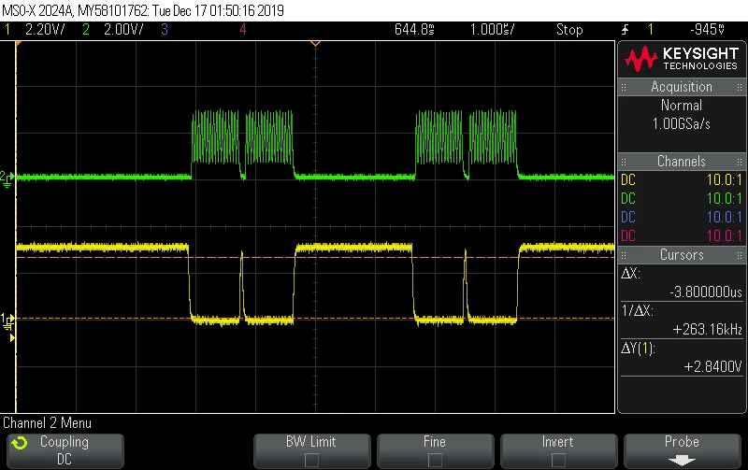This screenshot has height=470, width=748.
Task: Click the blue channel 3 DC 10.0:1 row
Action: coord(682,217)
